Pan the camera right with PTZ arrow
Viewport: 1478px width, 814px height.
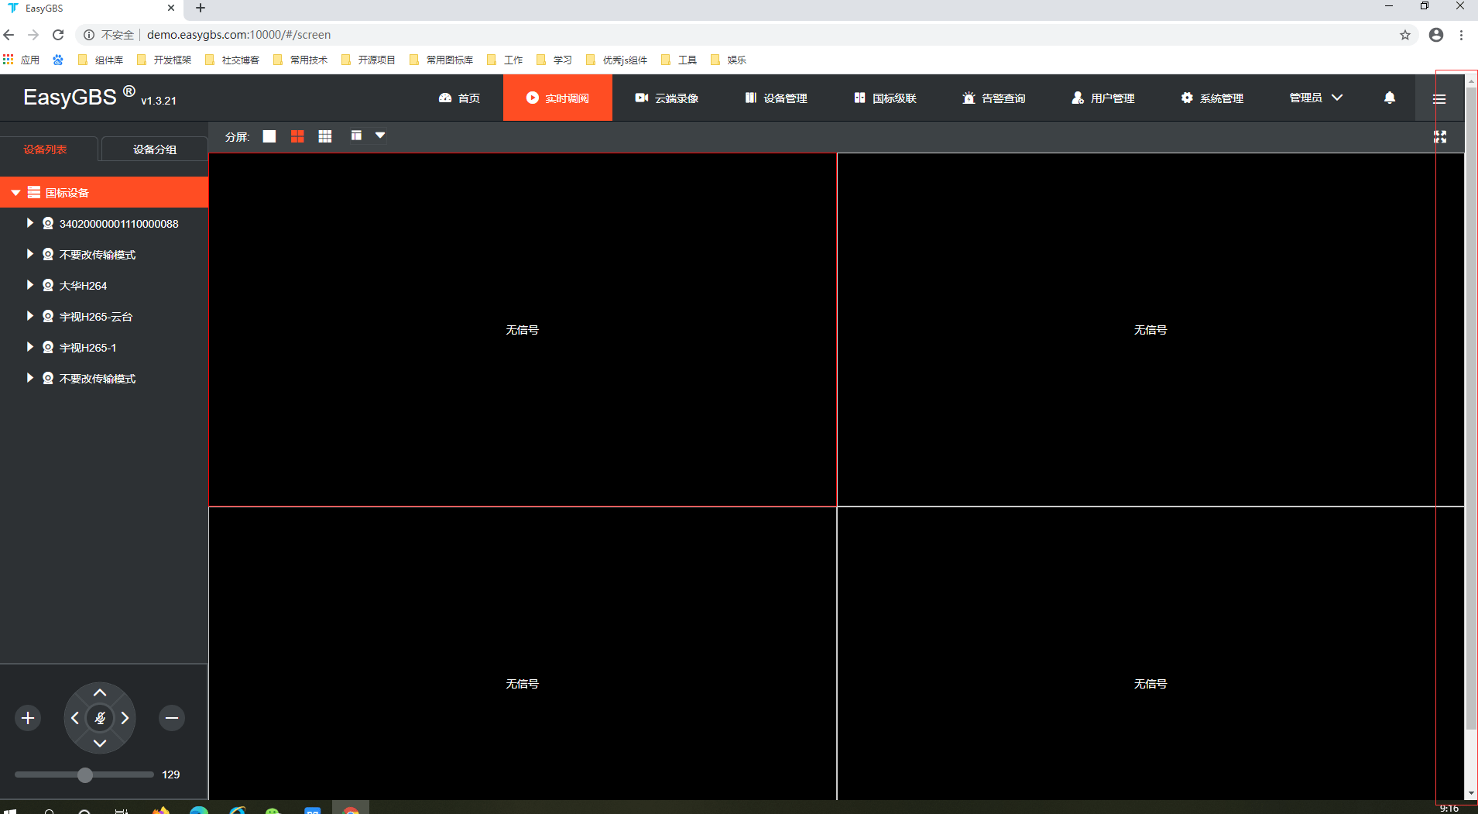coord(125,718)
